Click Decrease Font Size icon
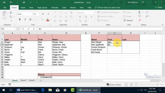The width and height of the screenshot is (165, 93). (48, 14)
